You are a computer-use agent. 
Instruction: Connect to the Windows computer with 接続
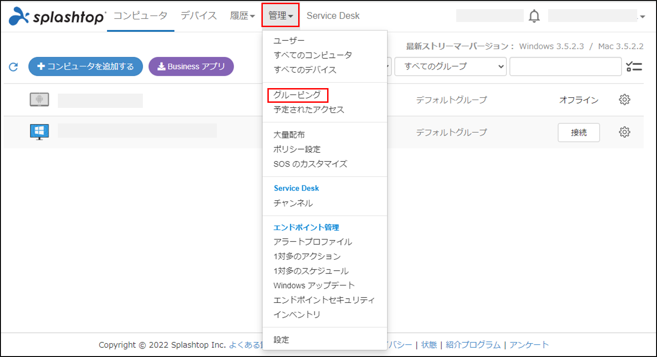579,132
